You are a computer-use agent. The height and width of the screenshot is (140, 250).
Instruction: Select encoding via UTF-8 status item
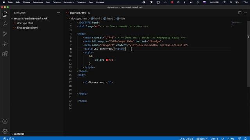click(x=214, y=138)
